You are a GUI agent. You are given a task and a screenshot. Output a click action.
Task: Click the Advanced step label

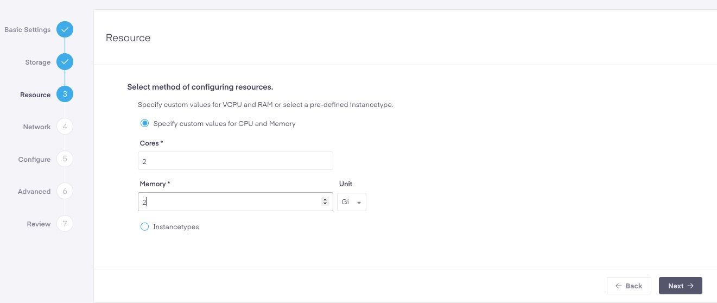click(x=34, y=192)
